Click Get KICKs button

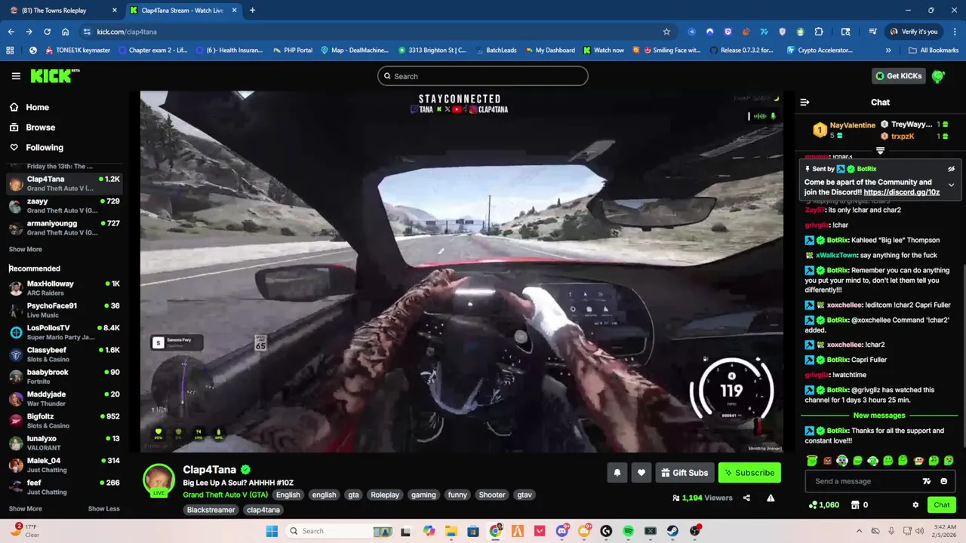898,75
